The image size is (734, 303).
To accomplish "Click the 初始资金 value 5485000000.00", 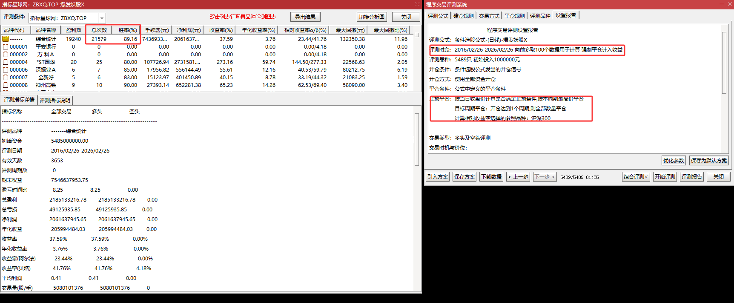I will coord(70,141).
